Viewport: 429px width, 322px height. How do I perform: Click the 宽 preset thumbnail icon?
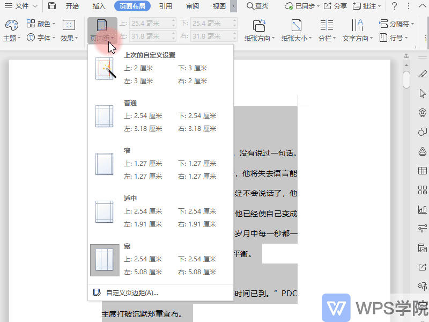[105, 260]
